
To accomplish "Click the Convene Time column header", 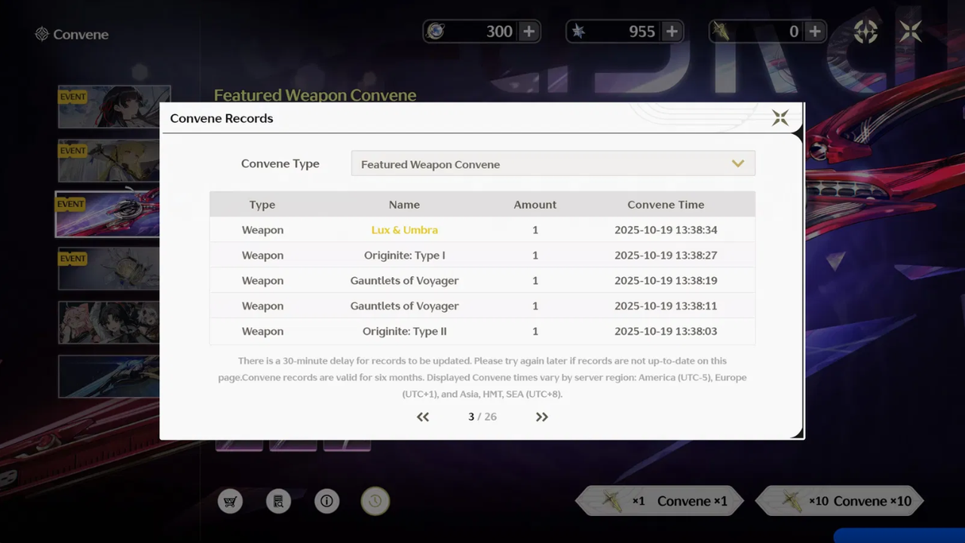I will coord(666,205).
